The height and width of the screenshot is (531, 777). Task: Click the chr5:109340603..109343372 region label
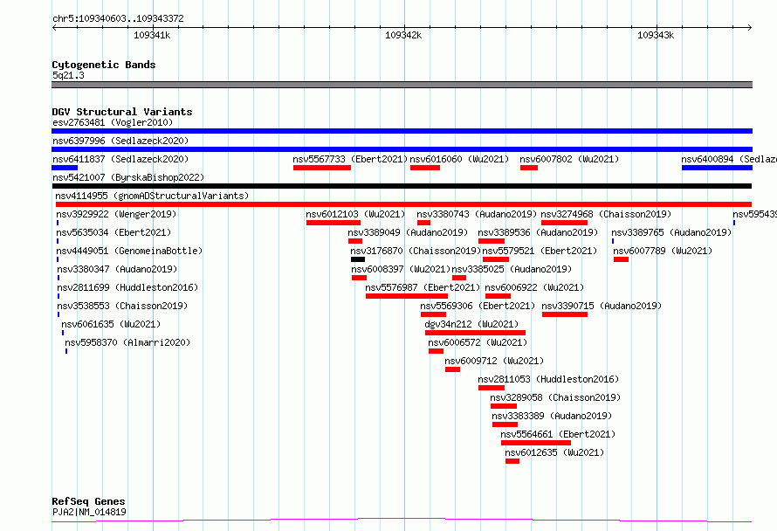tap(118, 19)
